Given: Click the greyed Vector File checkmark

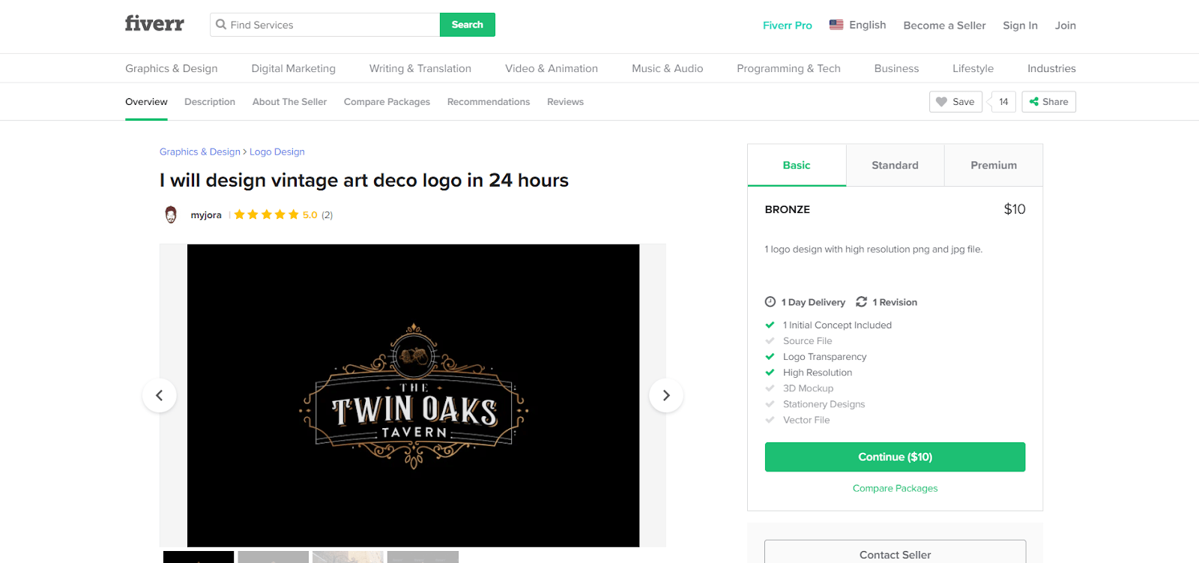Looking at the screenshot, I should [770, 420].
